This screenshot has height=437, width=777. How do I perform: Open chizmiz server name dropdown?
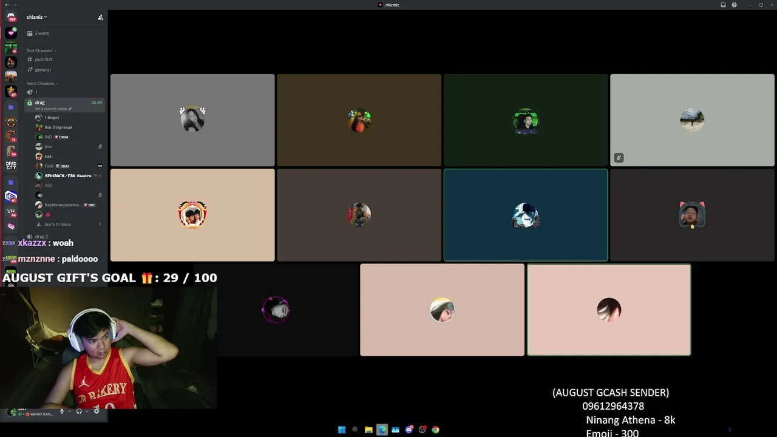(x=36, y=17)
